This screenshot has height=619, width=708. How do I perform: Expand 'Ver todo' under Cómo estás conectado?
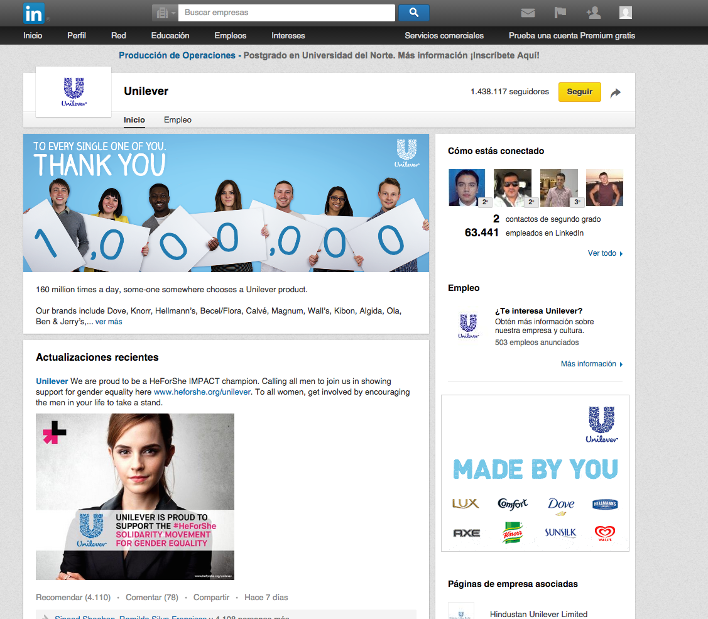(x=602, y=253)
